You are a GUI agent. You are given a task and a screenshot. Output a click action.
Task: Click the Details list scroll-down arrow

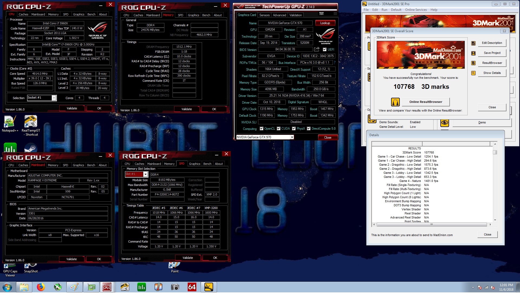pyautogui.click(x=495, y=220)
